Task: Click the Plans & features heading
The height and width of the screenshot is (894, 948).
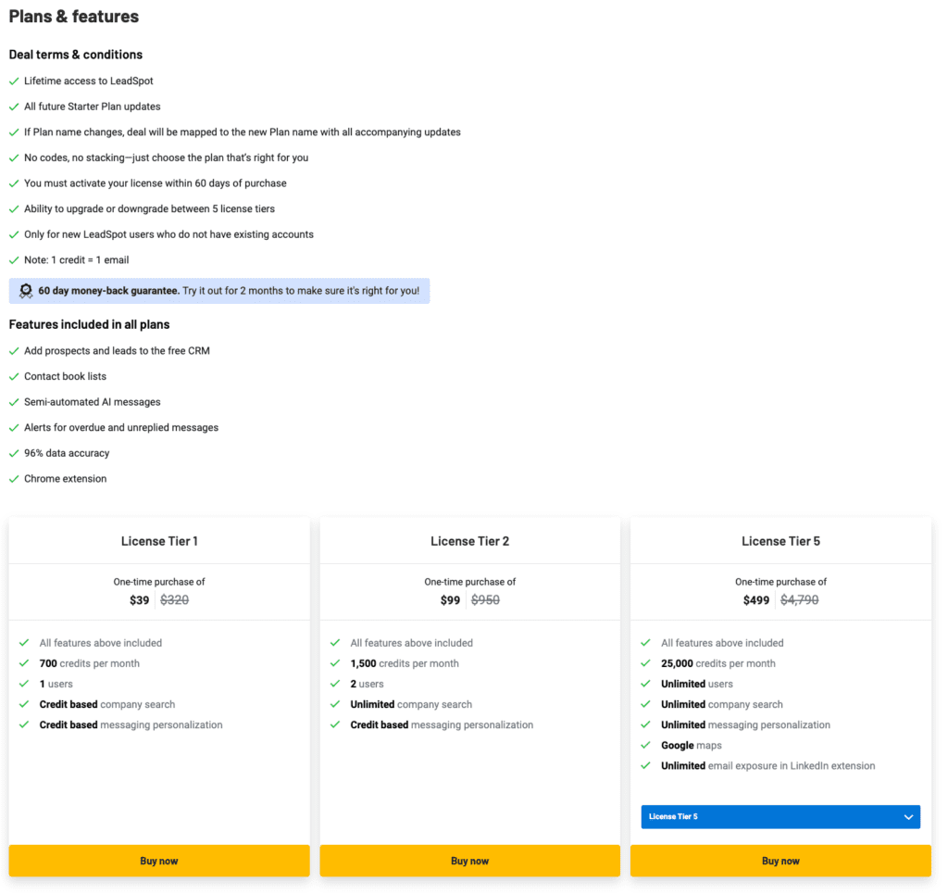Action: [x=74, y=17]
